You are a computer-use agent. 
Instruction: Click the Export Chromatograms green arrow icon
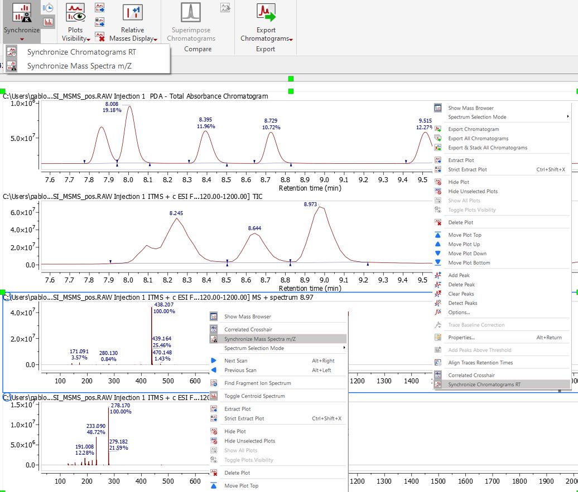266,12
